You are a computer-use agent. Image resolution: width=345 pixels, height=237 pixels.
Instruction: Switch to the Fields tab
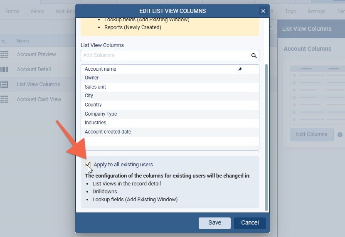37,12
